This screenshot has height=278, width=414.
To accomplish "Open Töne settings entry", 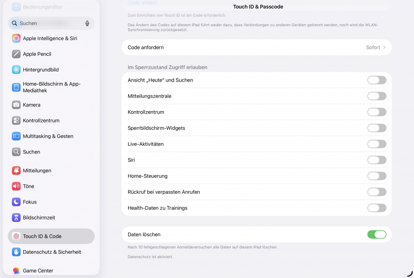I will click(x=28, y=186).
